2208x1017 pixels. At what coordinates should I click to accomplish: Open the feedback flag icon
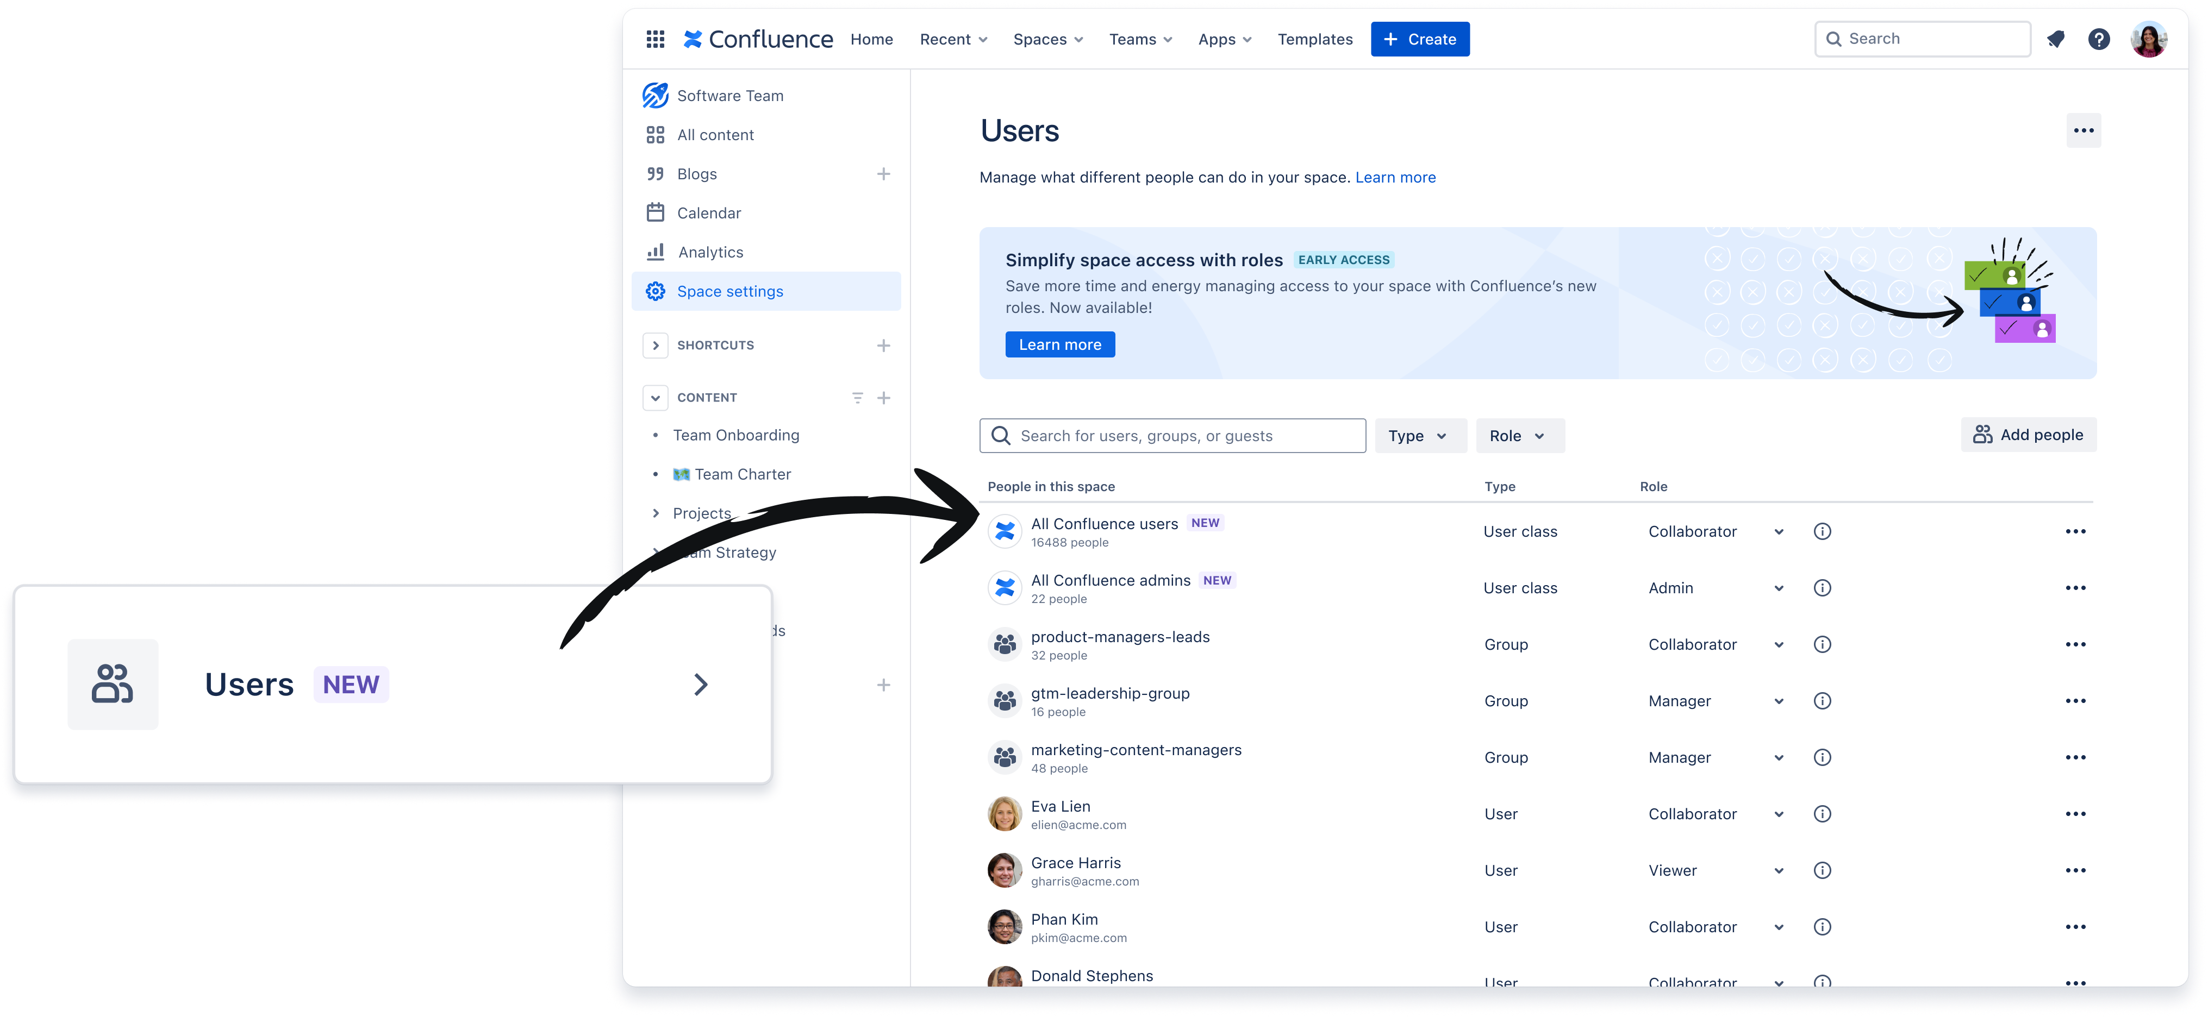[x=2056, y=39]
